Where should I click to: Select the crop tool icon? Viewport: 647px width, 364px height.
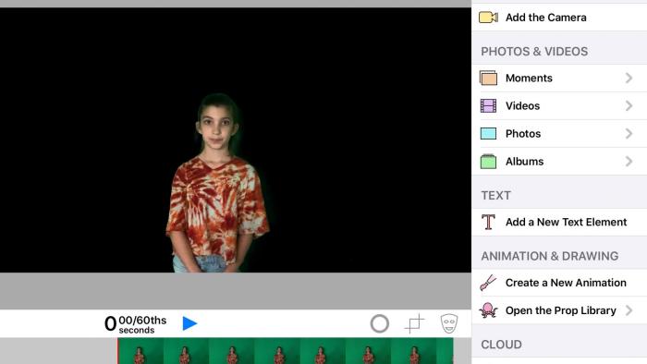point(414,323)
